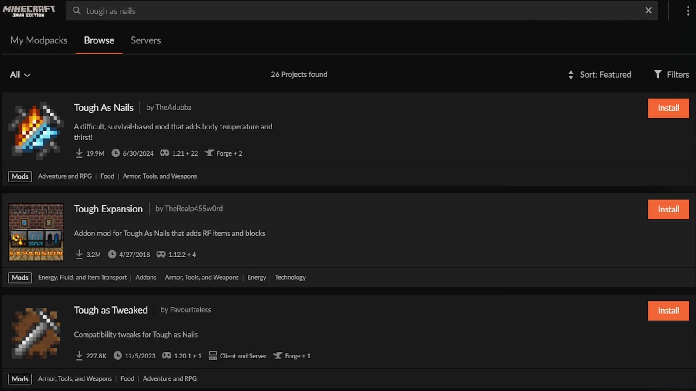
Task: Select the Browse tab
Action: 99,40
